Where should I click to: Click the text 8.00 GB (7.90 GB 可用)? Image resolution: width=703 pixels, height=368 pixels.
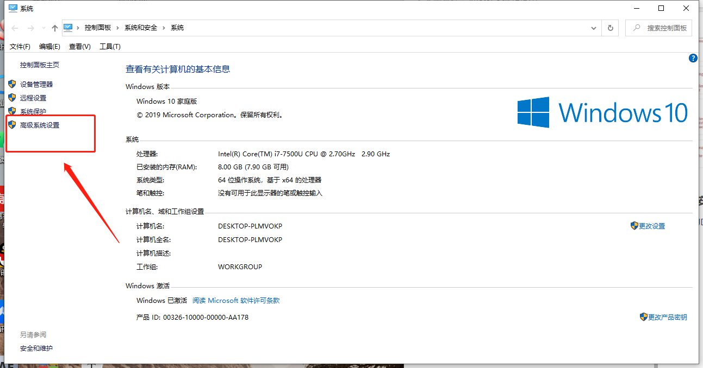[x=253, y=167]
